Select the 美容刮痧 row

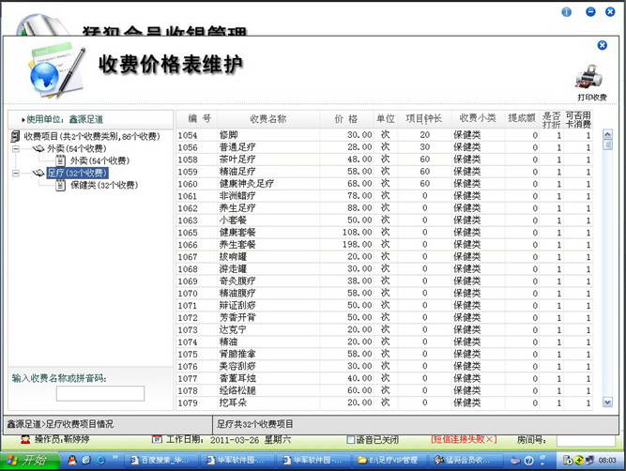click(x=385, y=366)
